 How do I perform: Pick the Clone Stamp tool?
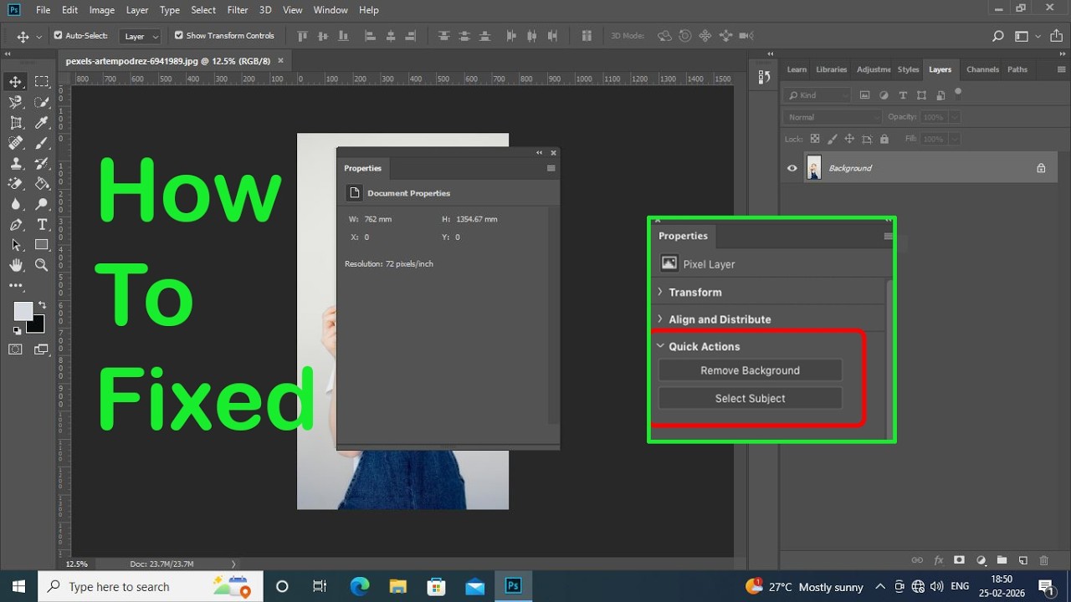click(x=16, y=164)
